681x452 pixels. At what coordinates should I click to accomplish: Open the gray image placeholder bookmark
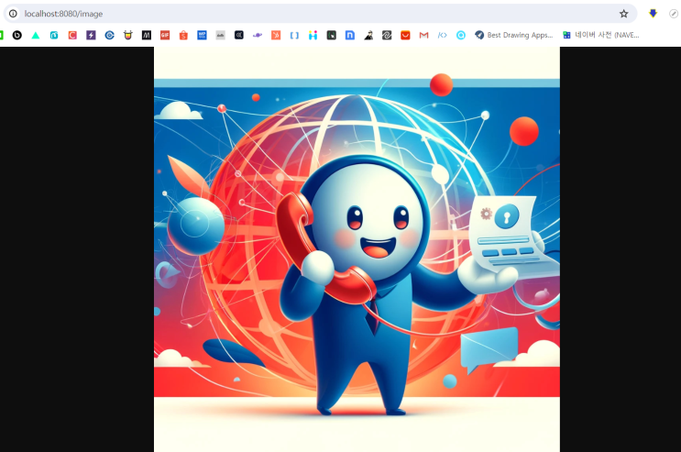(x=221, y=35)
